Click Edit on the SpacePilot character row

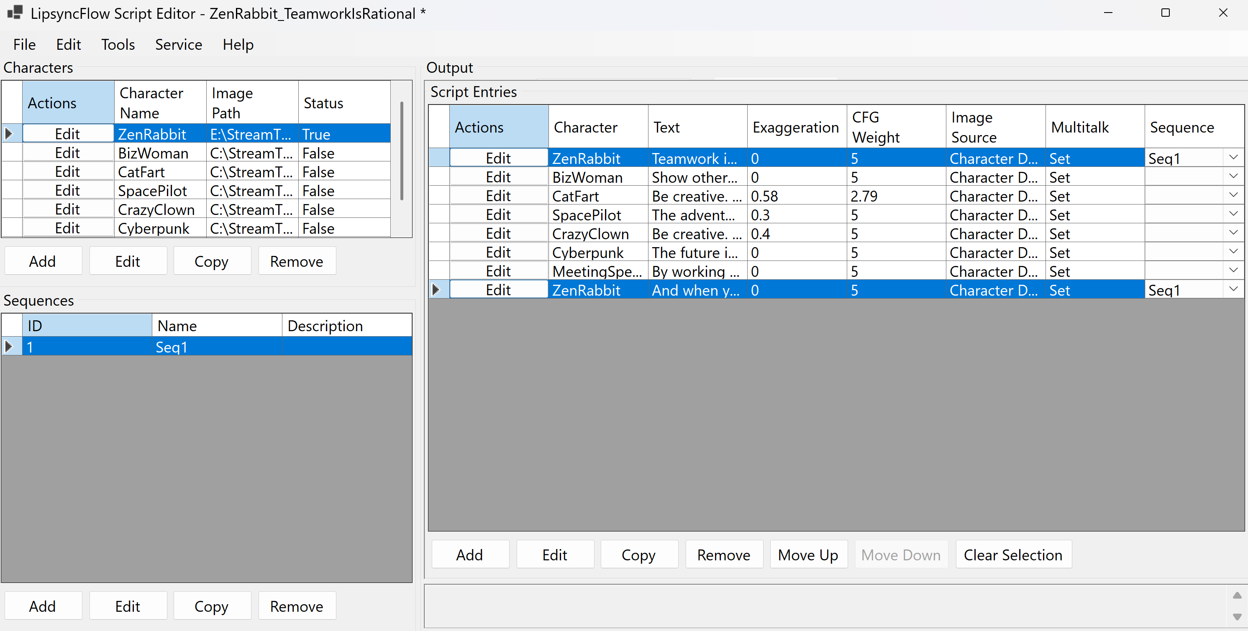(67, 190)
